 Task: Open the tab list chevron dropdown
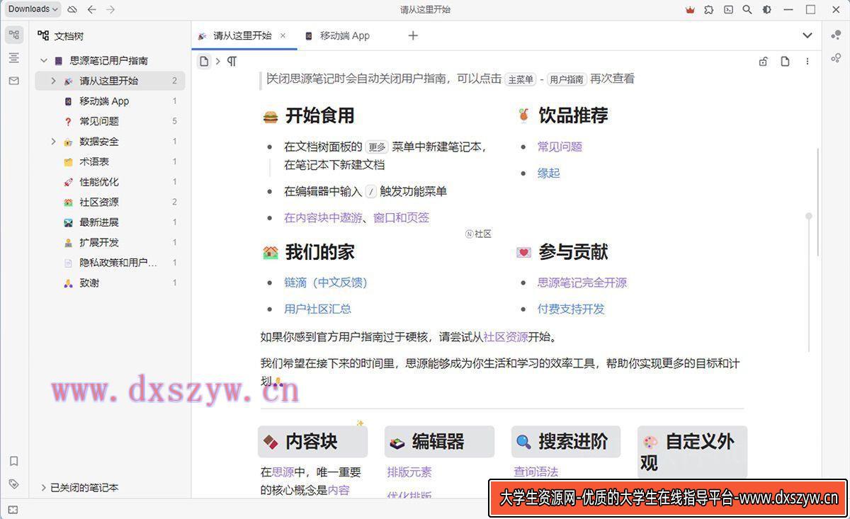[807, 35]
